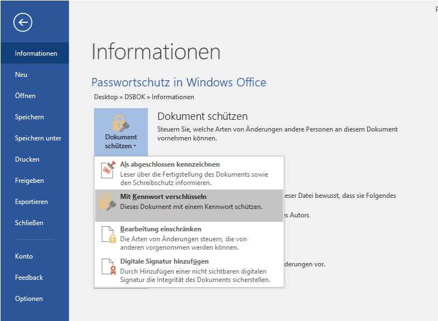The image size is (438, 321).
Task: Click the lock and key icon above Dokument schützen
Action: coord(121,123)
